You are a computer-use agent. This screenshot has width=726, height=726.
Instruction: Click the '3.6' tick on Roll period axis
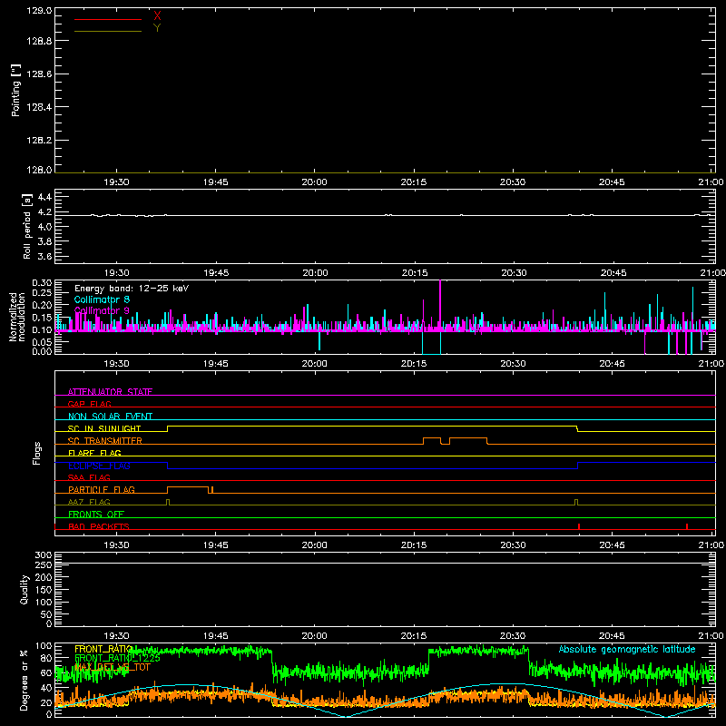point(44,256)
